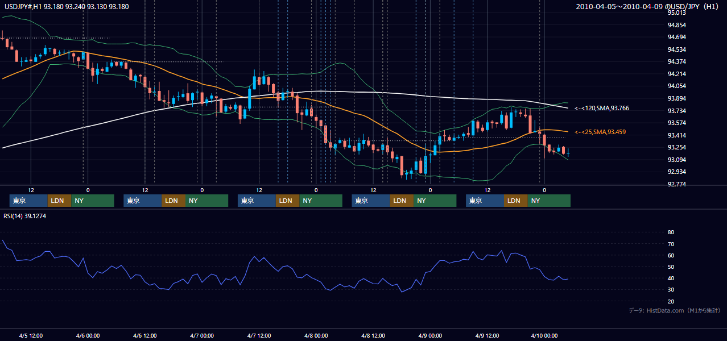The image size is (727, 341).
Task: Click the NY session block above 4/10 00:00
Action: [x=549, y=201]
